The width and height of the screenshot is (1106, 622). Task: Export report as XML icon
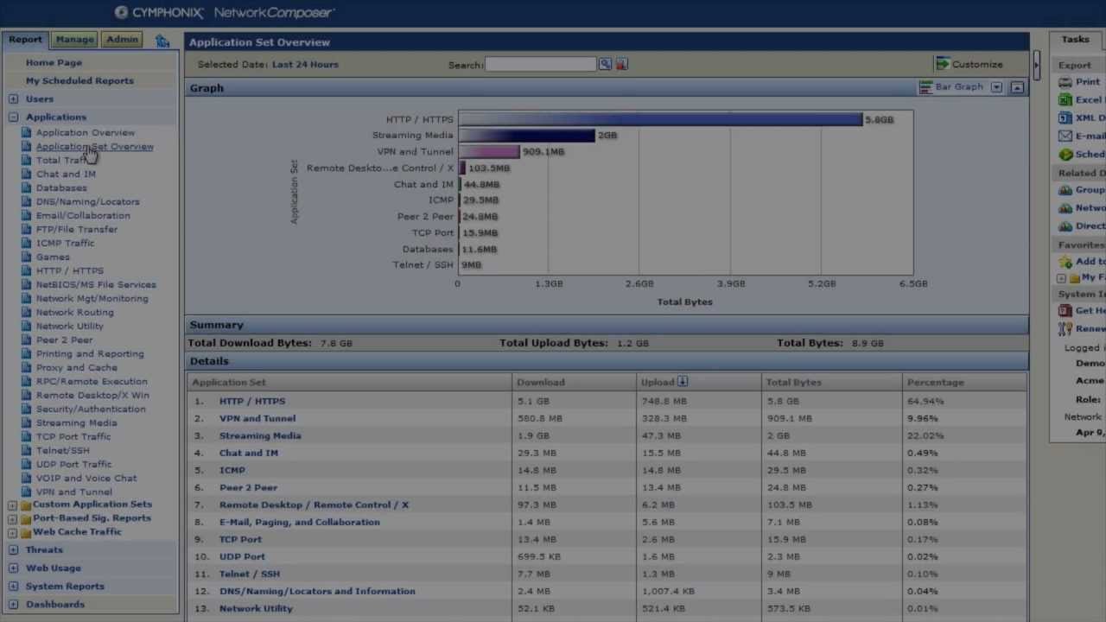click(x=1066, y=118)
